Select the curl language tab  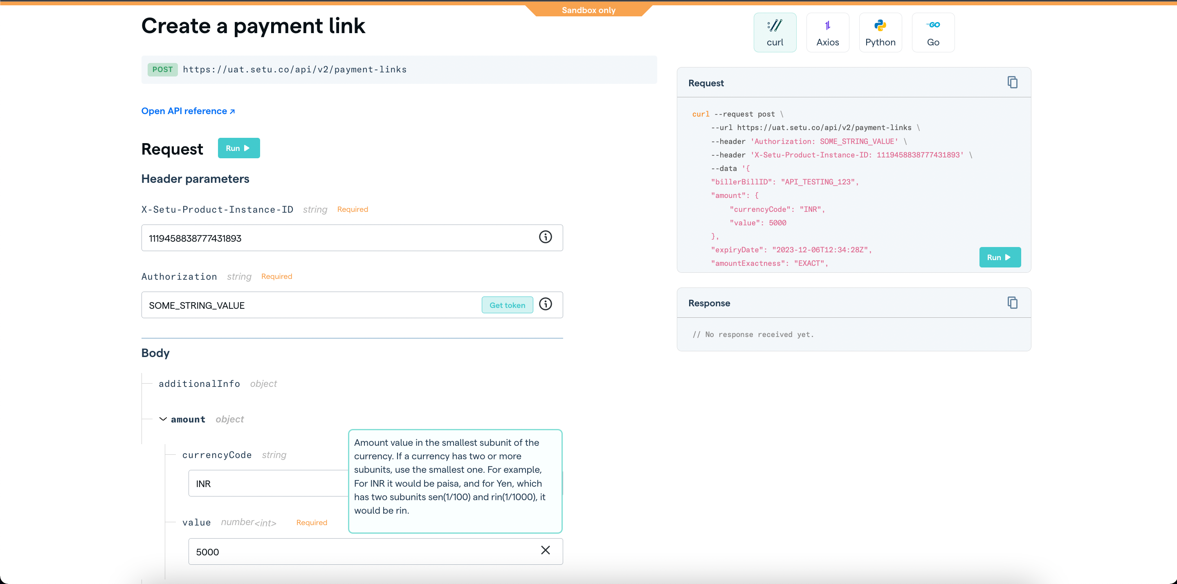[x=775, y=32]
